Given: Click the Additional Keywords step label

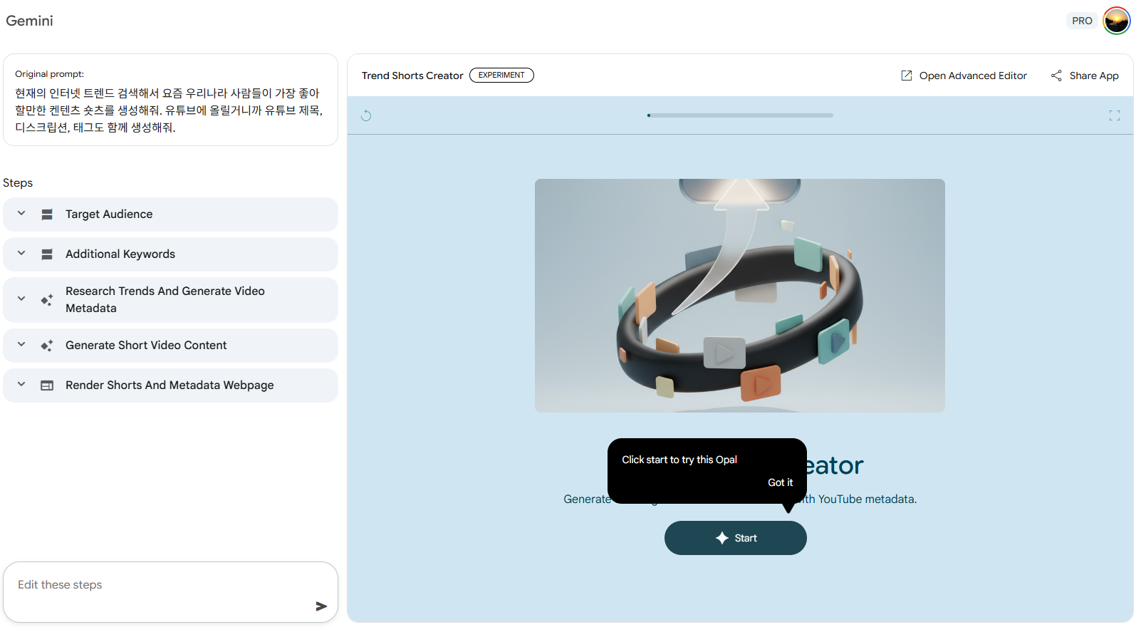Looking at the screenshot, I should (x=120, y=254).
